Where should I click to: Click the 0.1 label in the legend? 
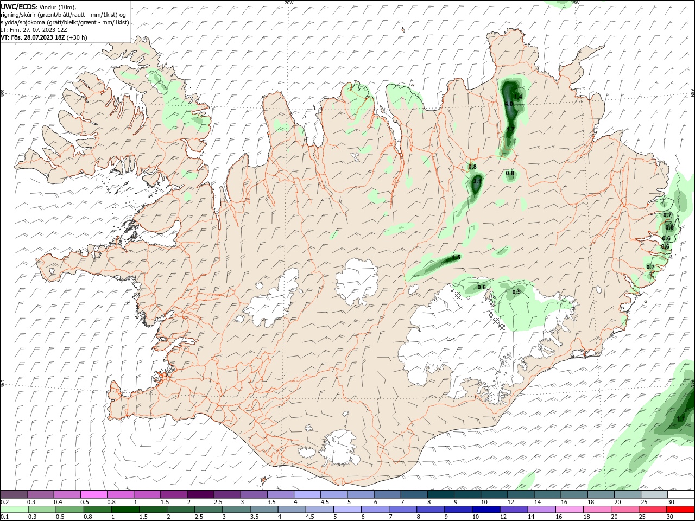pyautogui.click(x=5, y=517)
